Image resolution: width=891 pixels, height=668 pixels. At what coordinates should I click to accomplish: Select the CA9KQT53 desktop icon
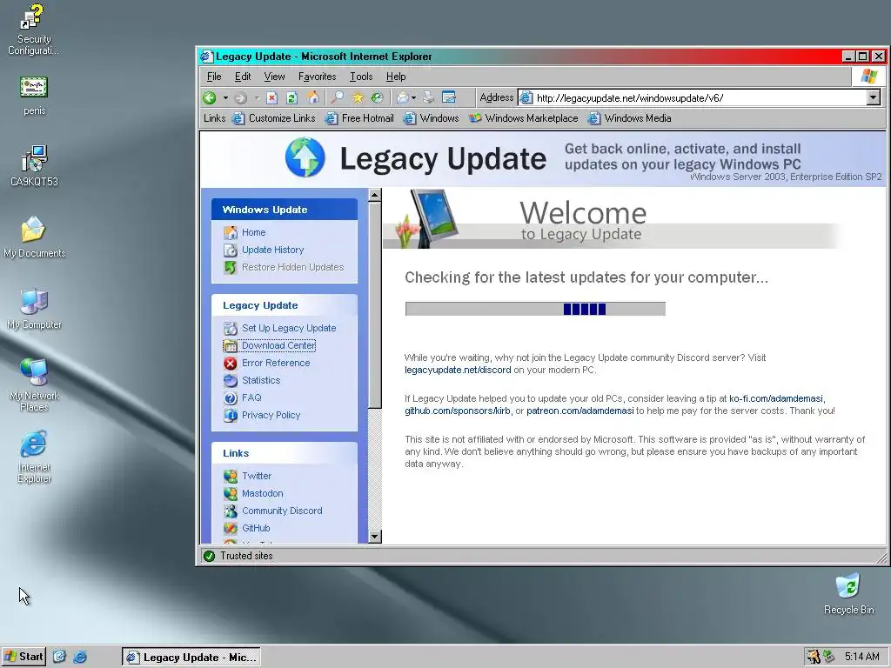point(34,165)
